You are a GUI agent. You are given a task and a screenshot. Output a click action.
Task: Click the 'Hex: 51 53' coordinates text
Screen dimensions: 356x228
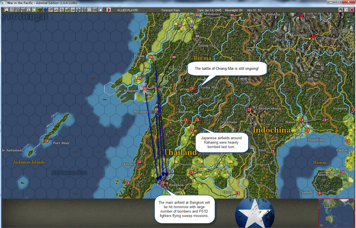pos(254,10)
